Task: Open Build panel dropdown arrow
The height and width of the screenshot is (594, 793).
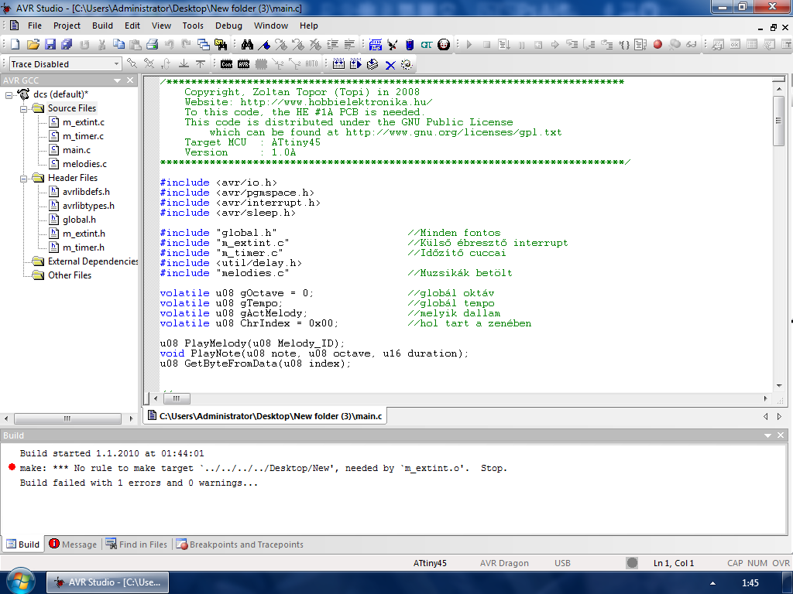Action: [x=767, y=435]
